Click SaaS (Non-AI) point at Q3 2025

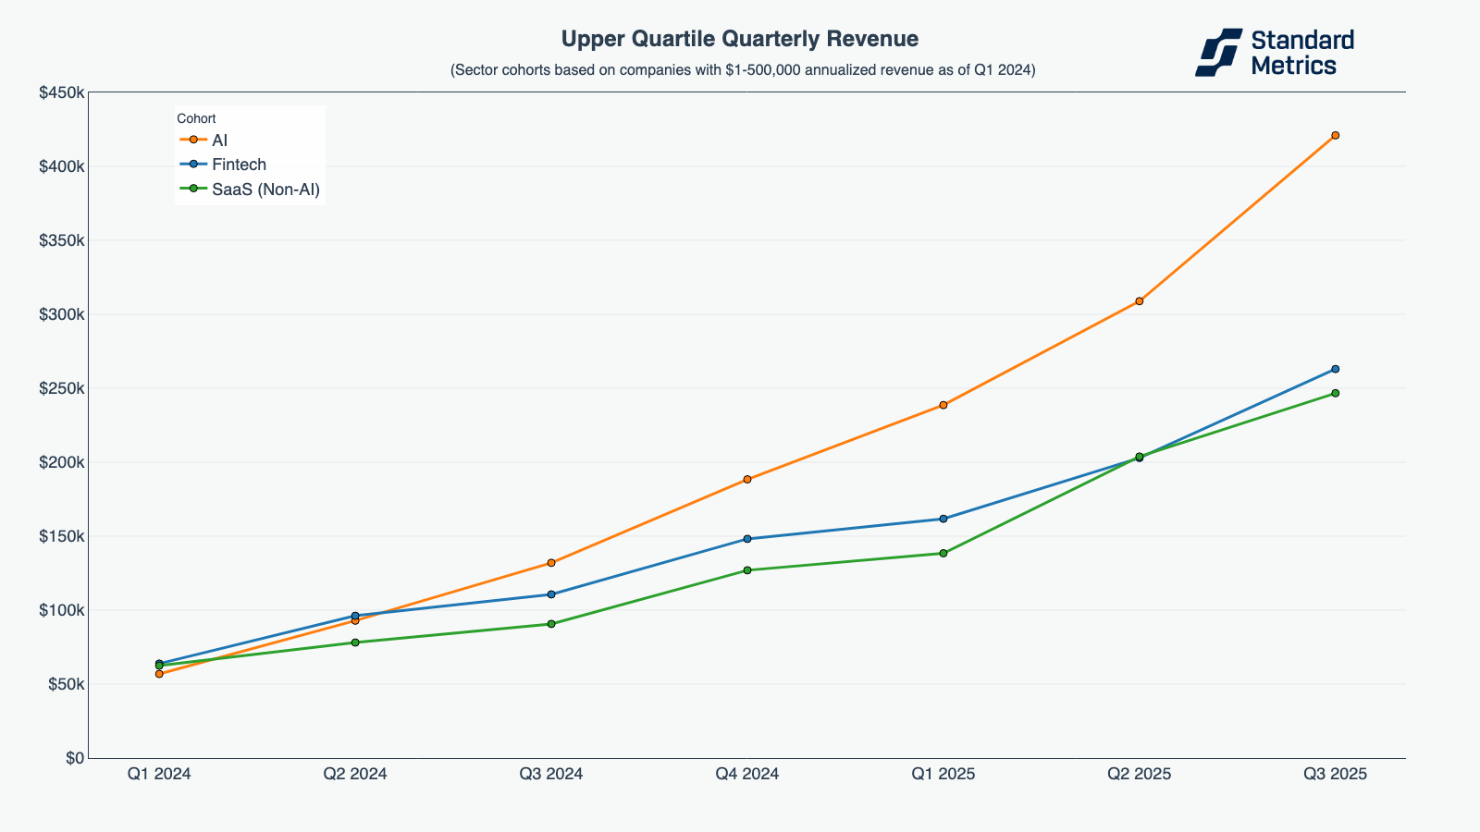coord(1335,393)
